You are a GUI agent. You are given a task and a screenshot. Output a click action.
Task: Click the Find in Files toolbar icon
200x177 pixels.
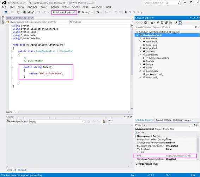click(x=98, y=12)
